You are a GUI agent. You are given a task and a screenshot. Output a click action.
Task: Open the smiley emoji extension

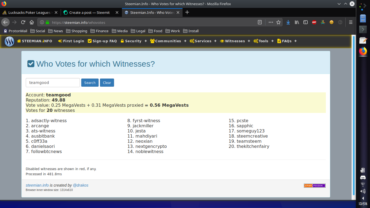coord(332,22)
